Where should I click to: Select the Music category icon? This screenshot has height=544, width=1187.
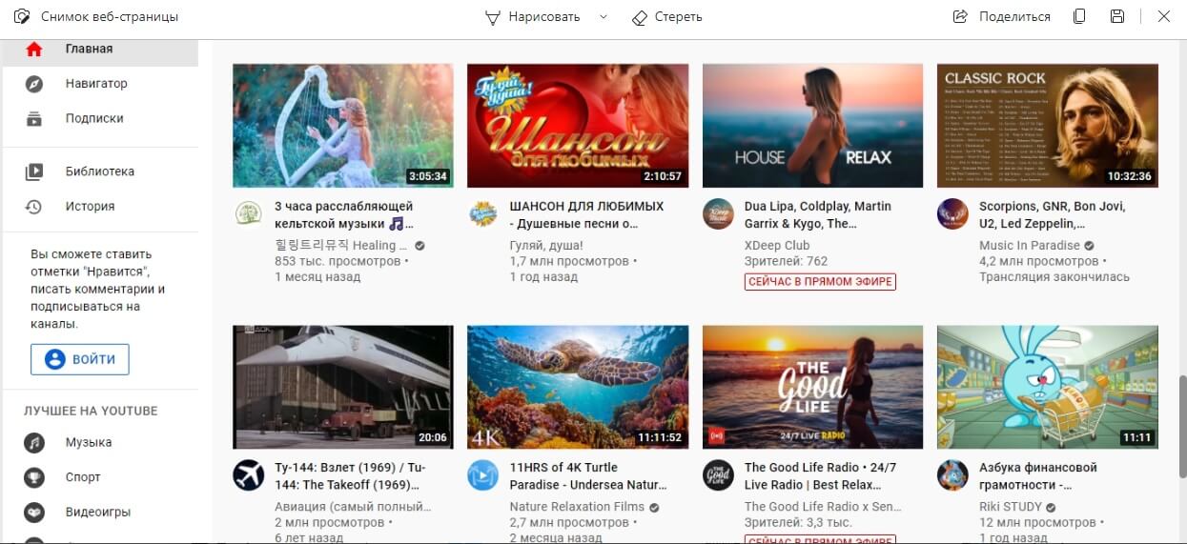coord(34,443)
